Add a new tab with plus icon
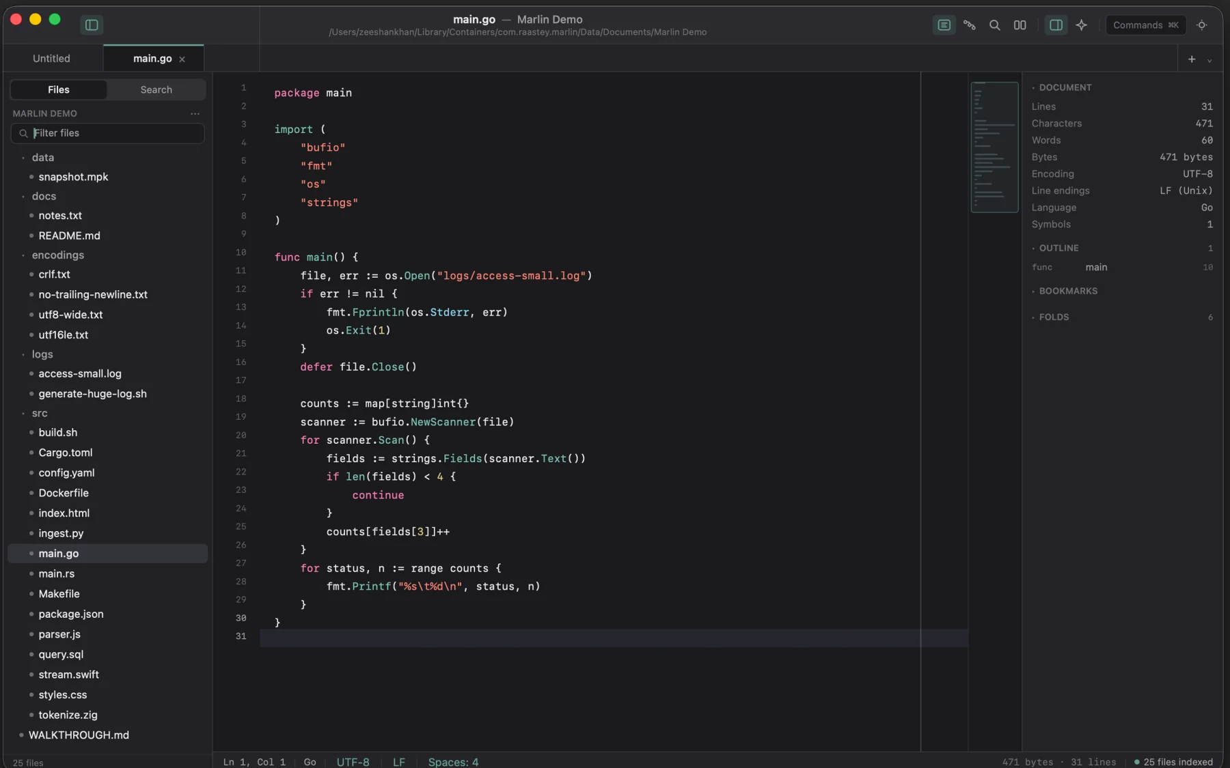The image size is (1230, 768). [x=1192, y=59]
